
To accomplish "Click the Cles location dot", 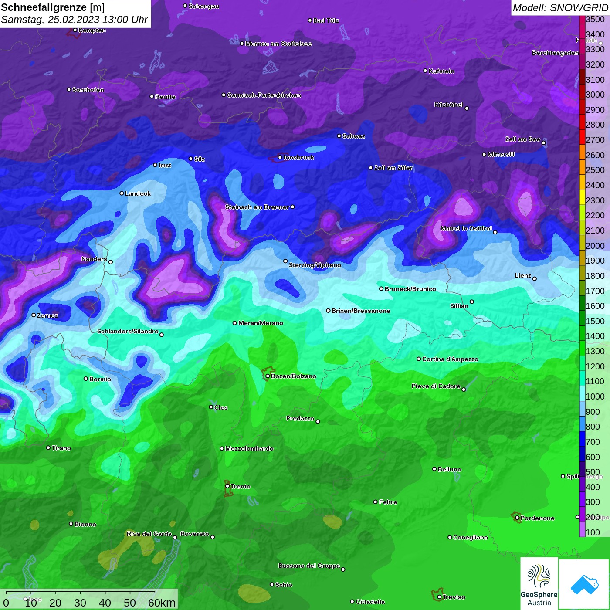I will point(211,407).
